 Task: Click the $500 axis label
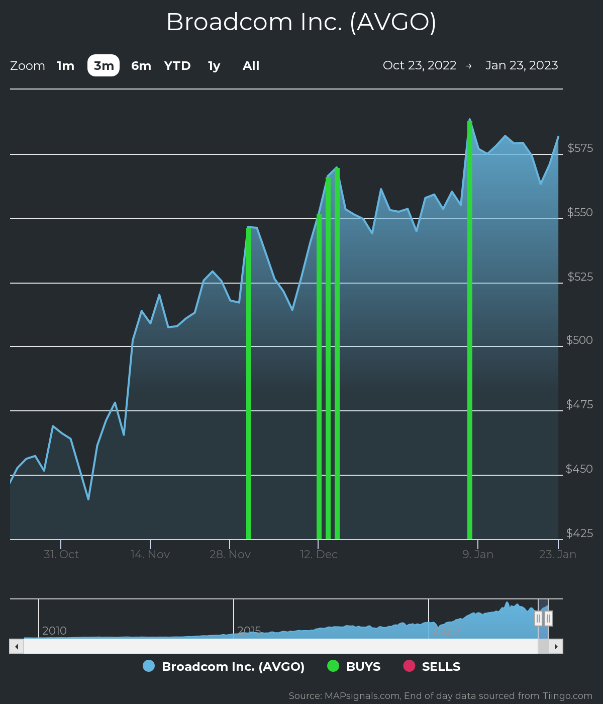580,340
